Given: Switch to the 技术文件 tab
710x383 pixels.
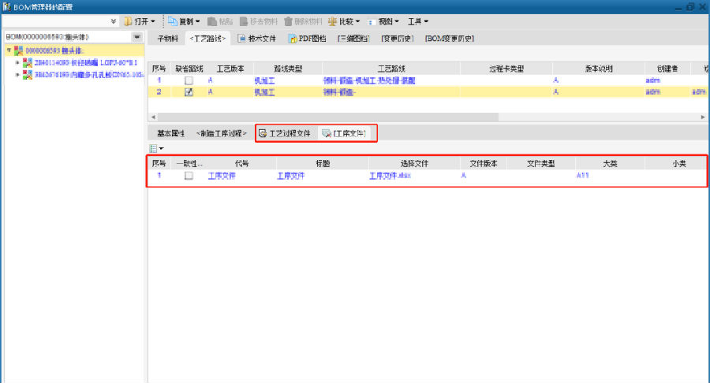Looking at the screenshot, I should tap(256, 39).
